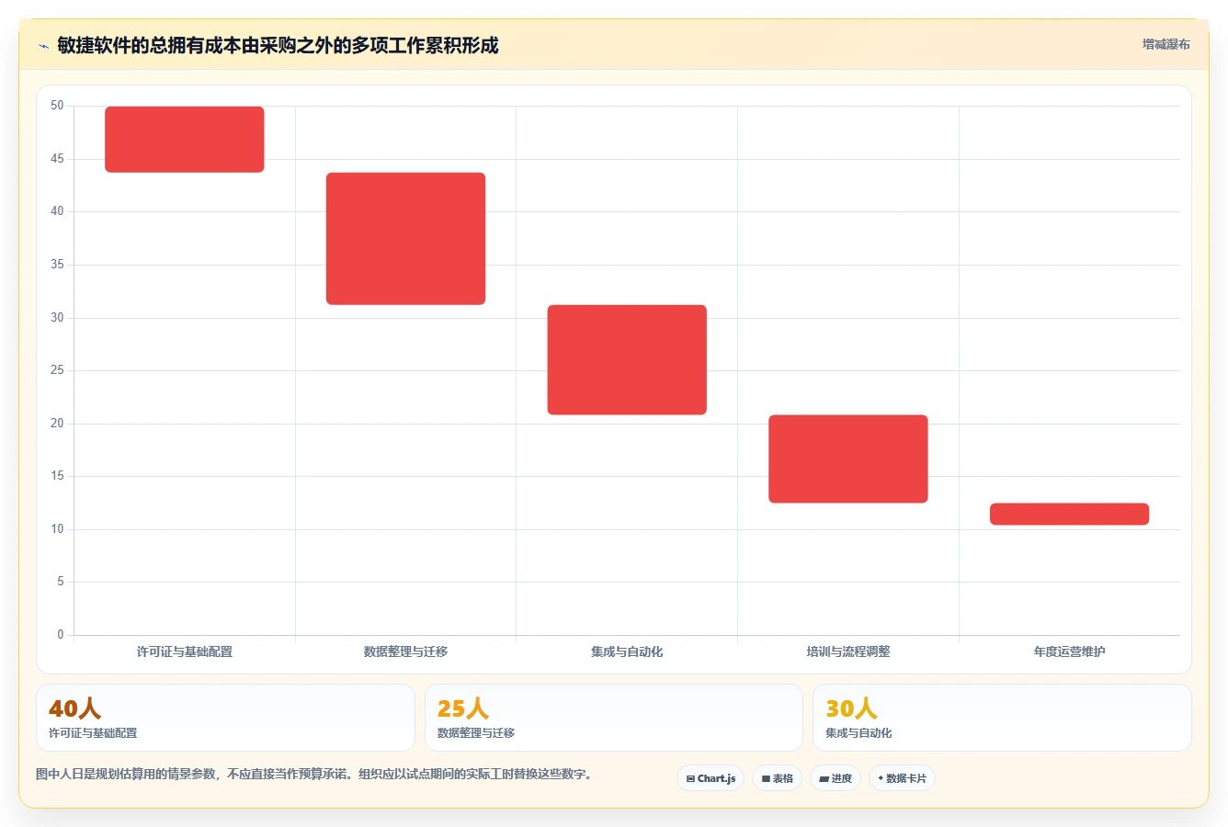Click the red bar for 集成与自动化
Screen dimensions: 1228x827
click(x=627, y=360)
